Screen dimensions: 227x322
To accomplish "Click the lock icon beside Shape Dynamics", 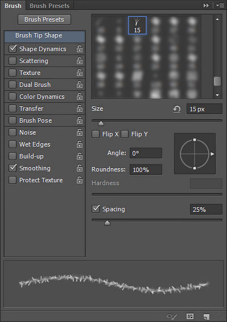I will [80, 49].
